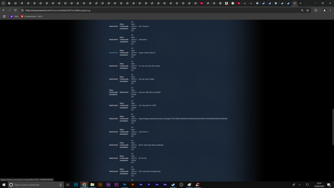Select message 'And i only have enough funds'

(149, 171)
